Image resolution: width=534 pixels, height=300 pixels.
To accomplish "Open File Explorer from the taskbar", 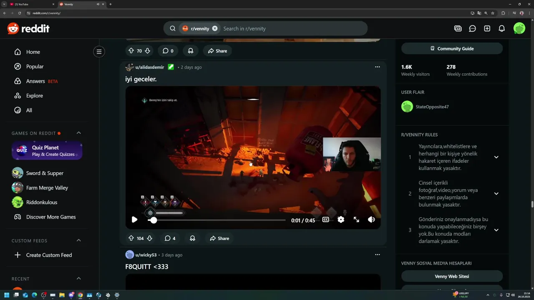I will pos(62,295).
